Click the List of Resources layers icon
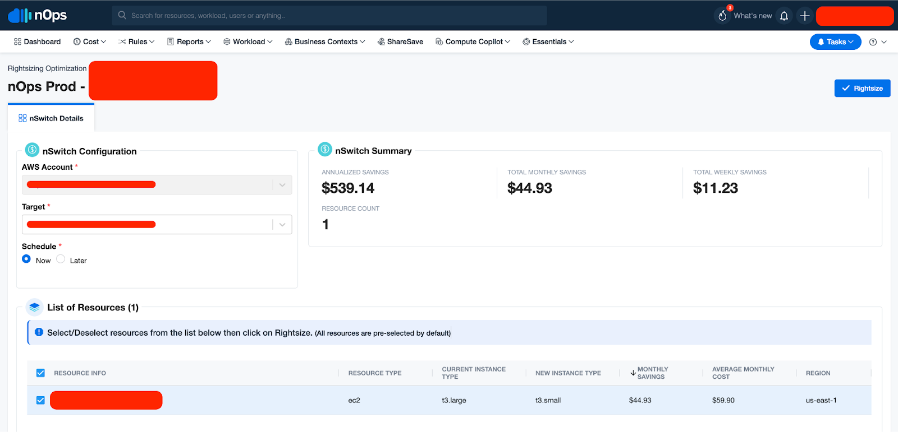The width and height of the screenshot is (898, 432). pyautogui.click(x=35, y=307)
